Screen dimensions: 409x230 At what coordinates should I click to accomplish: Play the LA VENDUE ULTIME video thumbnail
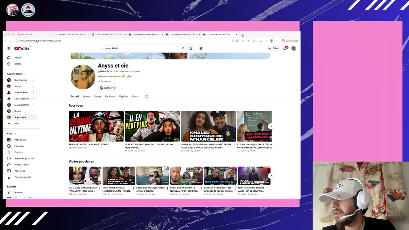[x=96, y=126]
